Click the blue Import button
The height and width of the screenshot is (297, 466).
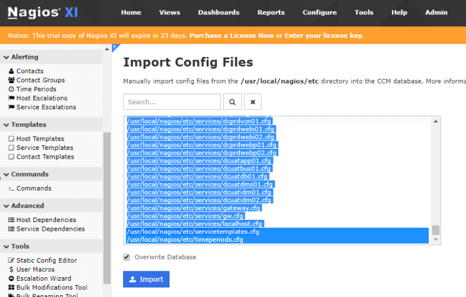[x=146, y=279]
